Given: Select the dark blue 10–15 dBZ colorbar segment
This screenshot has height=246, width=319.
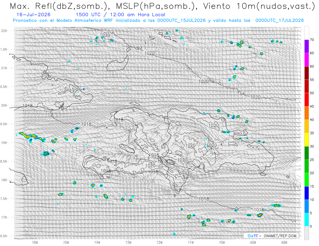Looking at the screenshot, I should click(307, 193).
